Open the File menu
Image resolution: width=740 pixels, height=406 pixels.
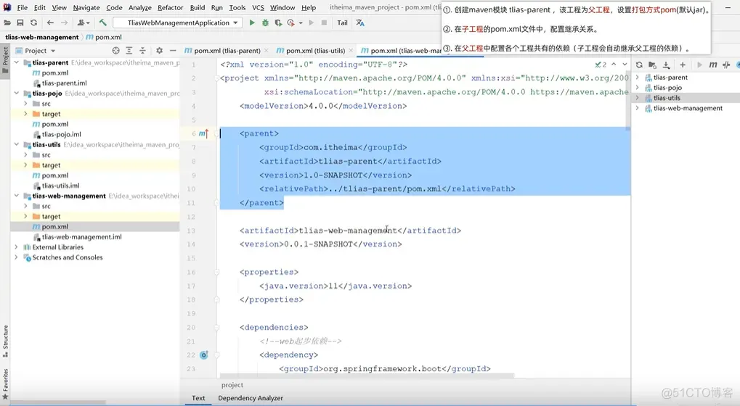click(23, 7)
